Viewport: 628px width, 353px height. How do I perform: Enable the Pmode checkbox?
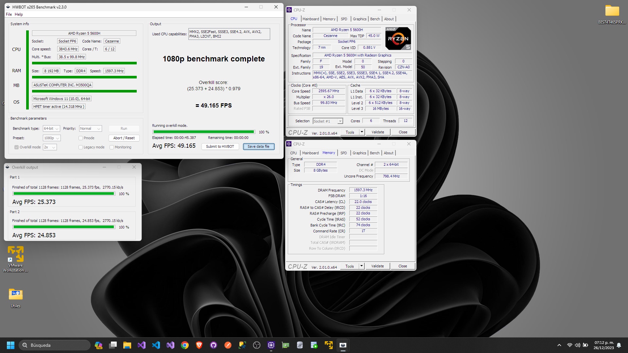pyautogui.click(x=80, y=138)
